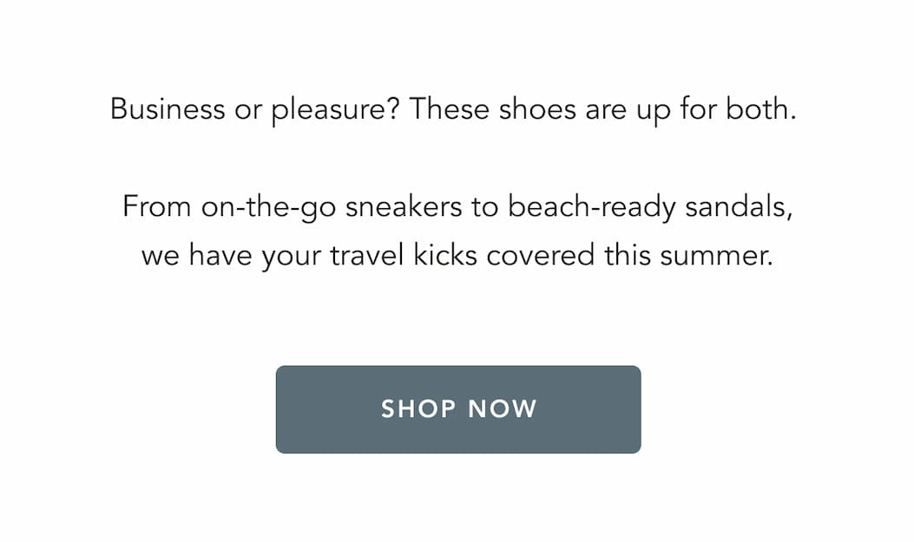Click the word 'Business' in the headline

pos(168,109)
